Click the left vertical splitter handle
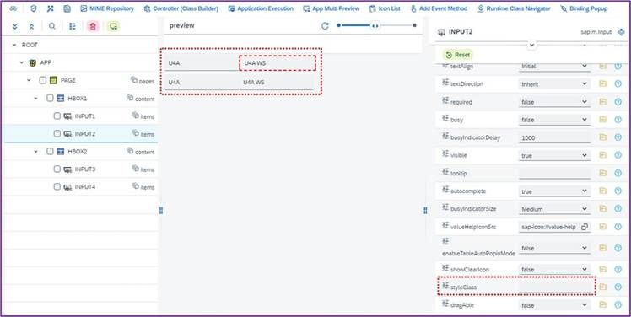631x317 pixels. tap(161, 210)
